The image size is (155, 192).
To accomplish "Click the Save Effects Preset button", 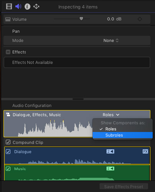I will pos(124,187).
